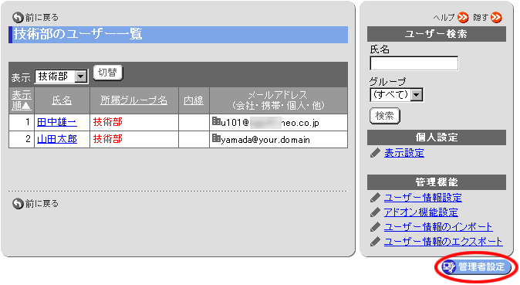Open the 管理者設定 administrator settings button
520x285 pixels.
[x=476, y=266]
